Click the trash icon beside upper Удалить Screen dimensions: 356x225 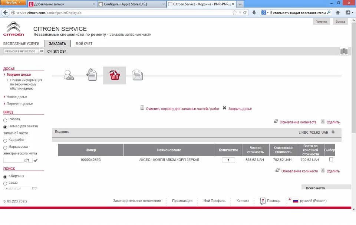[x=323, y=121]
